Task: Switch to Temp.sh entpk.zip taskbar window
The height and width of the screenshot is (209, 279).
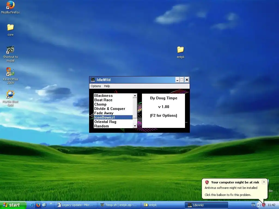Action: point(119,205)
